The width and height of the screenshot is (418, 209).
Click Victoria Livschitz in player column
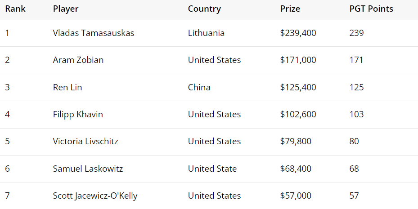85,141
